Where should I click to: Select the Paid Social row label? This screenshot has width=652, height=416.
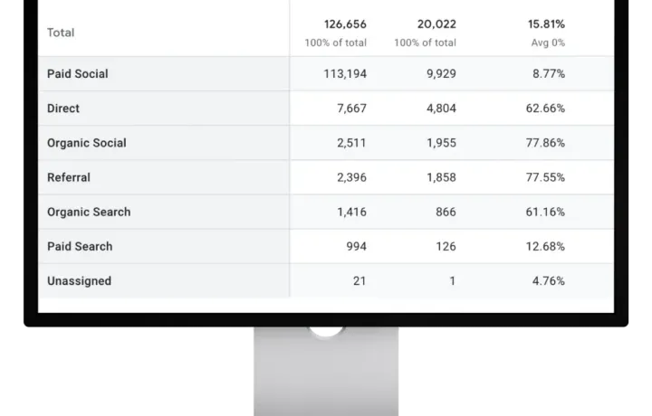click(77, 74)
